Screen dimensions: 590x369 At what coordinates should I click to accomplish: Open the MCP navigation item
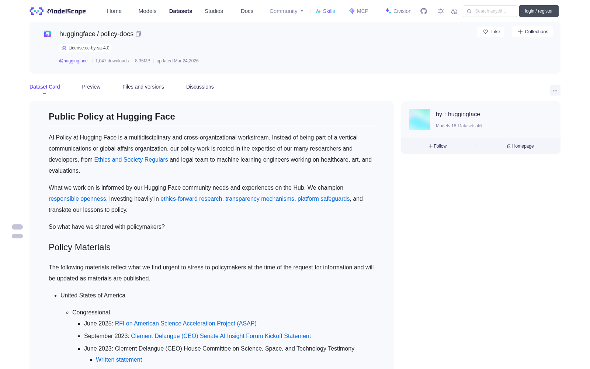[x=359, y=11]
